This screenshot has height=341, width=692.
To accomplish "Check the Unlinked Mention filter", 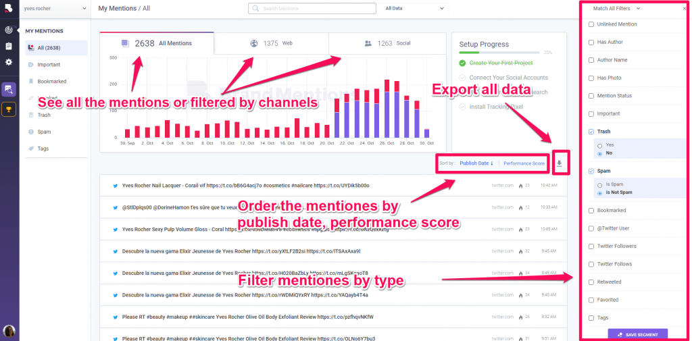I will (591, 24).
